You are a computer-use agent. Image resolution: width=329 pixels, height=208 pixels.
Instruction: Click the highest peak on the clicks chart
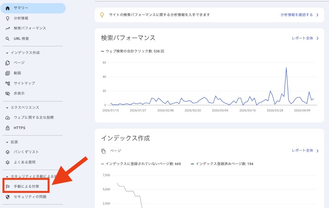coord(286,68)
